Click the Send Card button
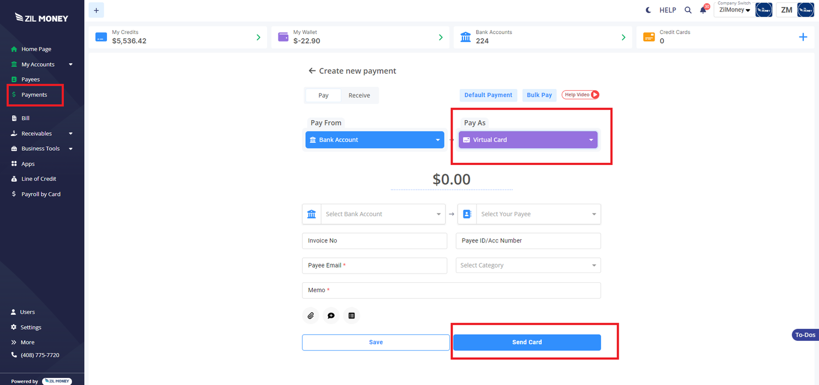 pyautogui.click(x=527, y=342)
